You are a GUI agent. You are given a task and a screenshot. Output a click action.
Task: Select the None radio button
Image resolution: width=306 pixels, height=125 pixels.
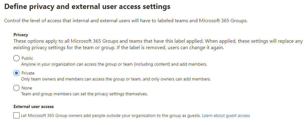click(x=16, y=88)
